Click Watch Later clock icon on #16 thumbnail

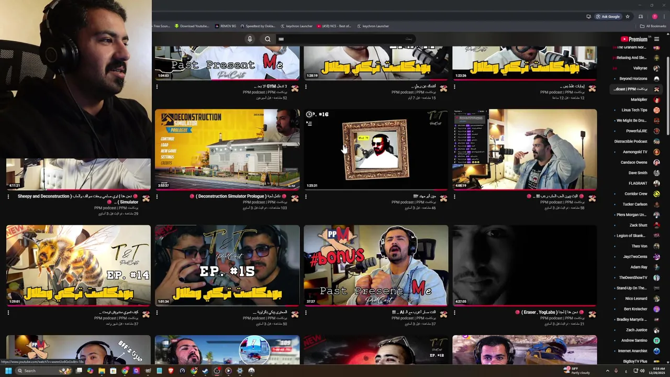coord(309,114)
